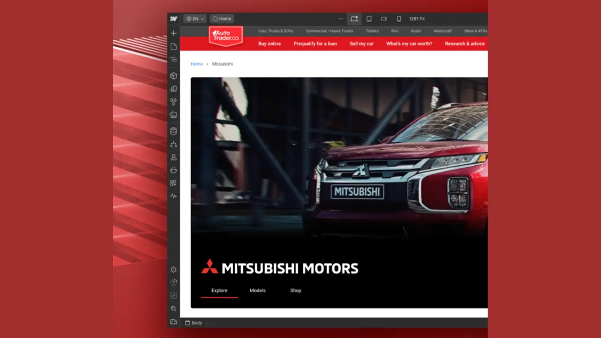This screenshot has width=601, height=338.
Task: Click the Mitsubishi Motors logo heading
Action: pyautogui.click(x=280, y=267)
